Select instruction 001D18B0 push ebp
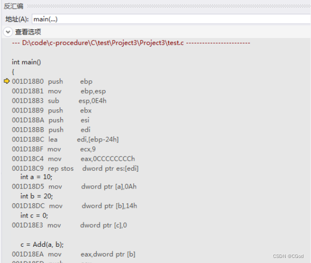The height and width of the screenshot is (263, 311). [x=52, y=82]
